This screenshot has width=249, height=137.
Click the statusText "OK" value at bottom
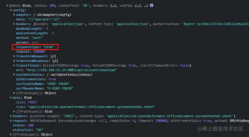39,130
